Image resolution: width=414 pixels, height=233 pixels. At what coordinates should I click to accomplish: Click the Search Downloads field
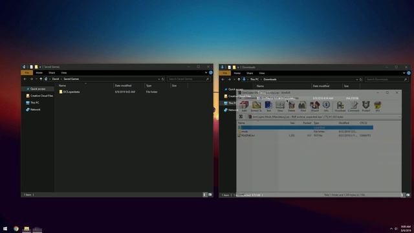[x=387, y=79]
